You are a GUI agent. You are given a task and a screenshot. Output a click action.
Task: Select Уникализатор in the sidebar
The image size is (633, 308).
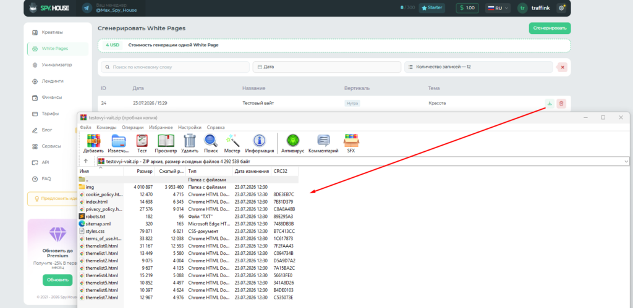point(57,65)
